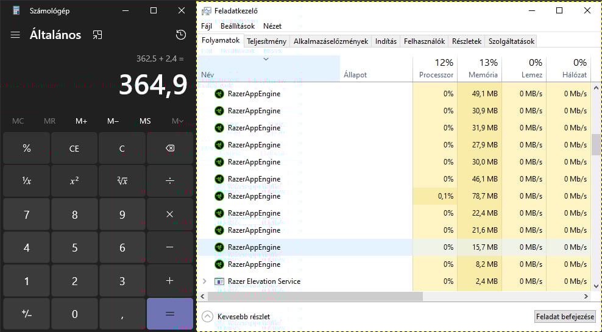Open the calculator history icon
Viewport: 602px width, 332px height.
(x=181, y=35)
